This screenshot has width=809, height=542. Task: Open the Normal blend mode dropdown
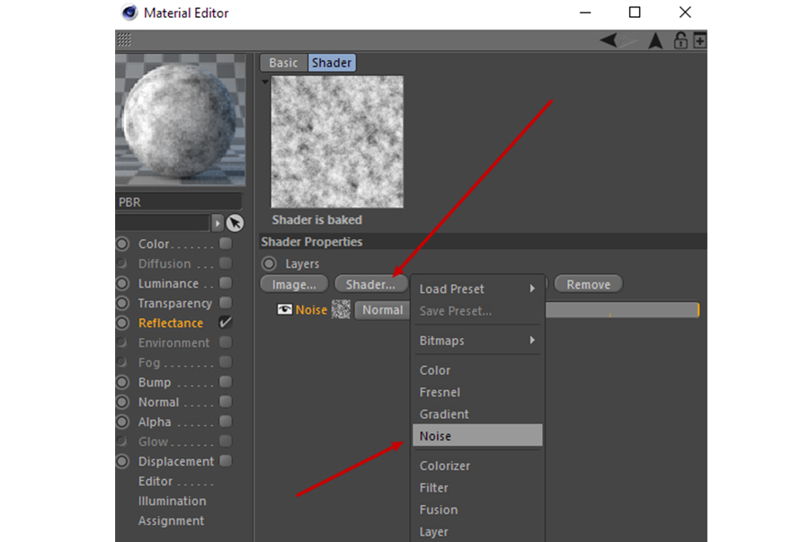point(382,309)
